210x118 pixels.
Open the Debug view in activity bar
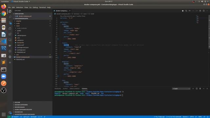click(10, 29)
